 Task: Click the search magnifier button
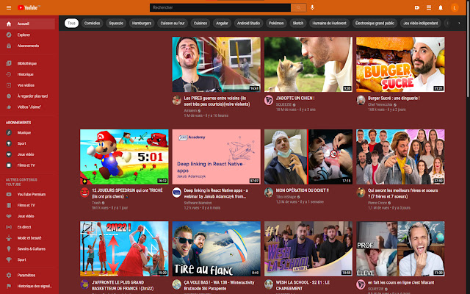click(x=299, y=7)
